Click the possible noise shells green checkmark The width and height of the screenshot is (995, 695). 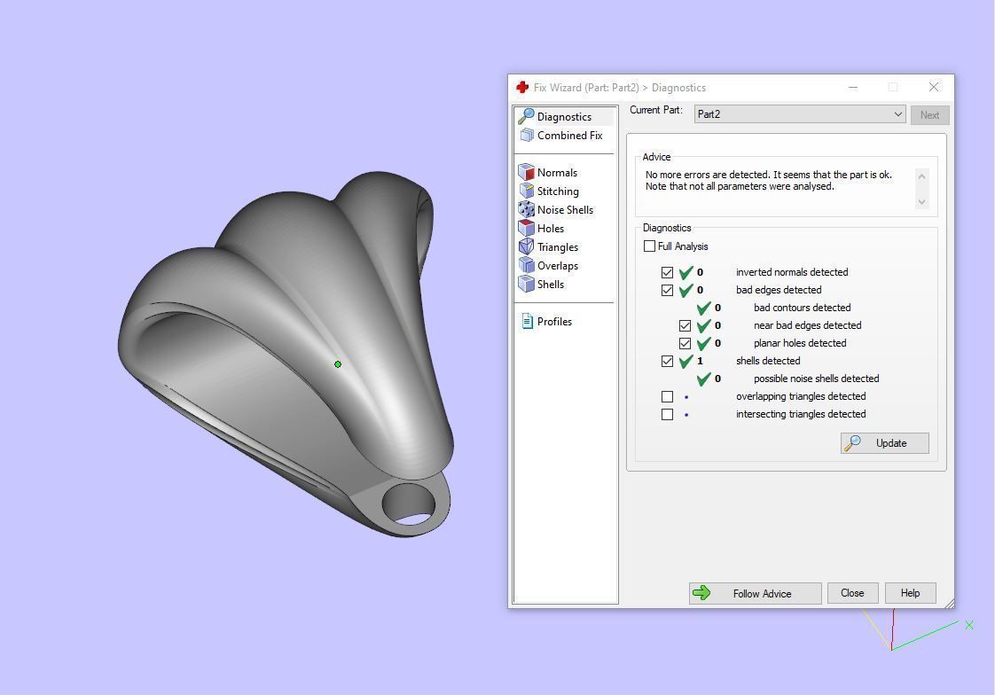click(704, 379)
